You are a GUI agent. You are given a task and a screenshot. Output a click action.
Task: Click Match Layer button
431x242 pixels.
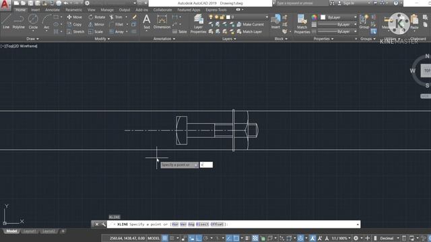pyautogui.click(x=250, y=32)
